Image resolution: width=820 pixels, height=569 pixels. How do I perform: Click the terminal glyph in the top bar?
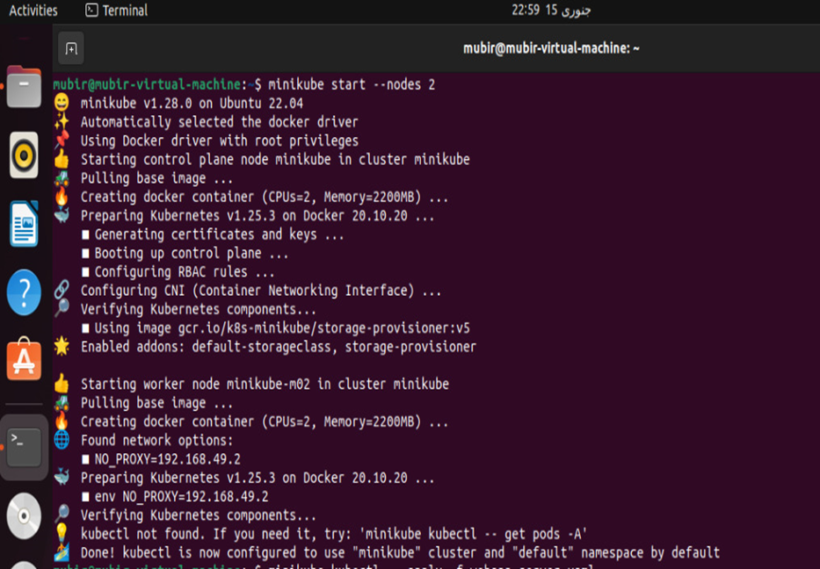91,11
